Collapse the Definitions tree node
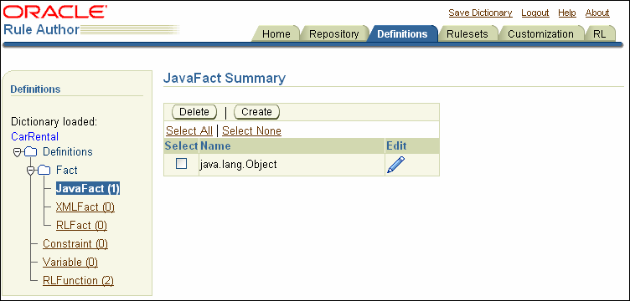The width and height of the screenshot is (630, 301). point(17,153)
